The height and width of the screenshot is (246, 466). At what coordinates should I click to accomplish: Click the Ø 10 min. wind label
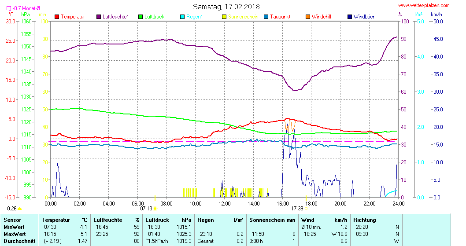[311, 227]
